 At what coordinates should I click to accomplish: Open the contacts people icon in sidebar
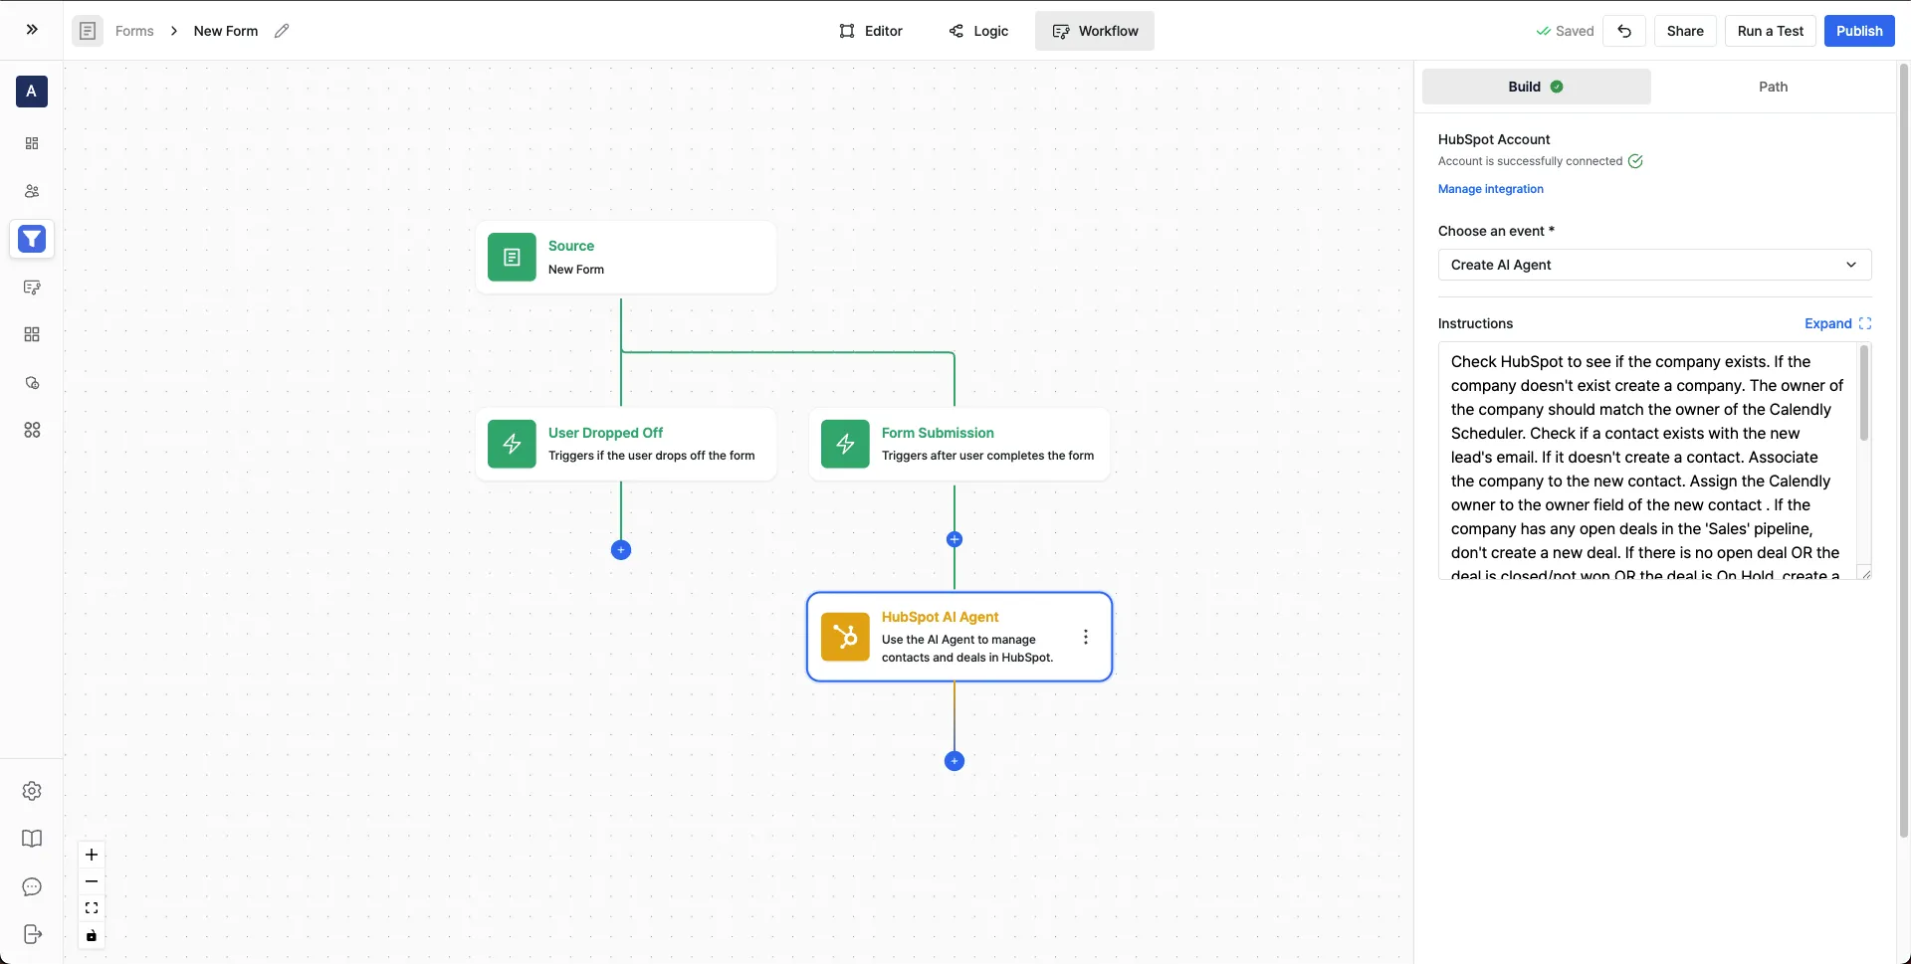(x=32, y=191)
